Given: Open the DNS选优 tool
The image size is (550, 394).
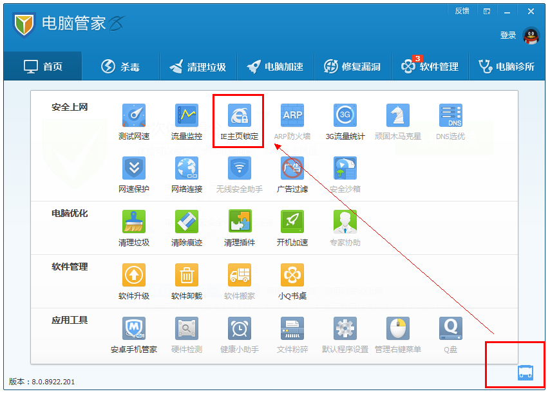Looking at the screenshot, I should (451, 122).
